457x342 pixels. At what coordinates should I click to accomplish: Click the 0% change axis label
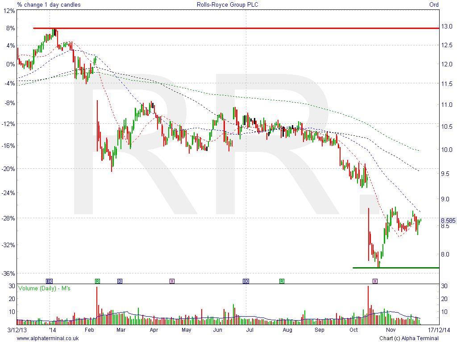[10, 64]
